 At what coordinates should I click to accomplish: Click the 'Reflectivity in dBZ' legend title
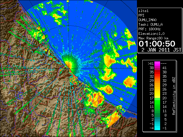coord(174,96)
